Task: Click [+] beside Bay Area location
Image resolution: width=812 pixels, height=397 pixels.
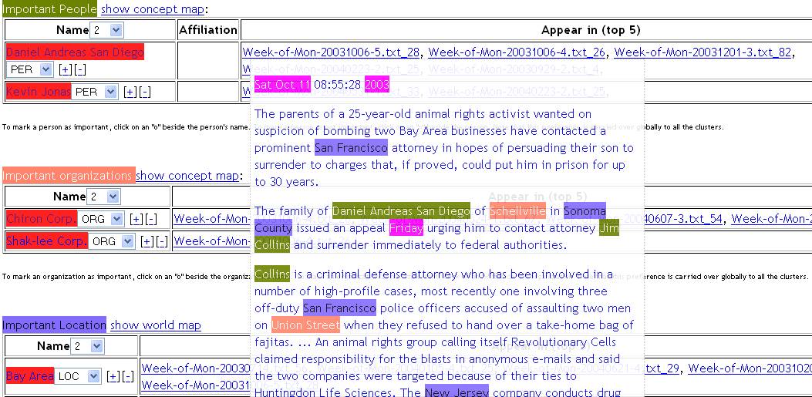Action: (x=113, y=376)
